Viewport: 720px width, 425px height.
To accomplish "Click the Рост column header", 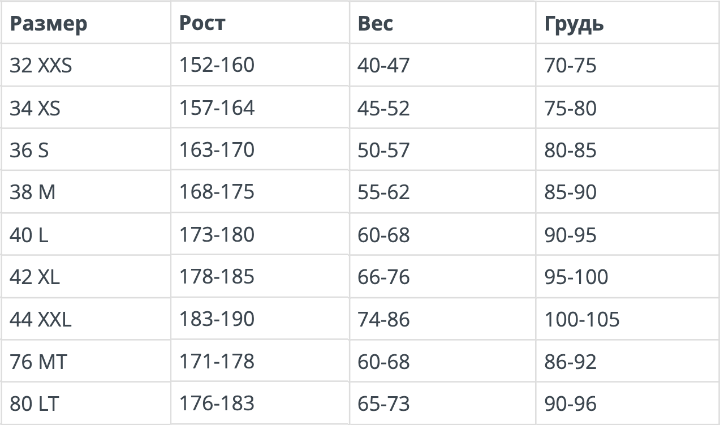I will 202,23.
